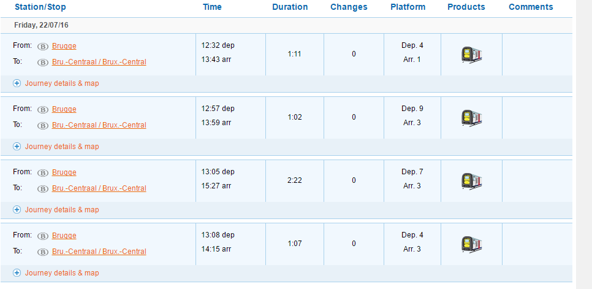592x289 pixels.
Task: Click train icon for 13:05 departure
Action: coord(471,181)
